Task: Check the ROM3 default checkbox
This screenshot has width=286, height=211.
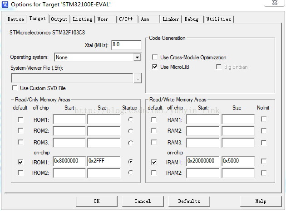Action: coord(20,142)
